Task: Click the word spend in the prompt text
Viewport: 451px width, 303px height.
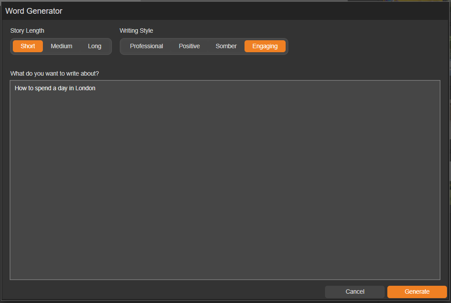Action: point(43,88)
